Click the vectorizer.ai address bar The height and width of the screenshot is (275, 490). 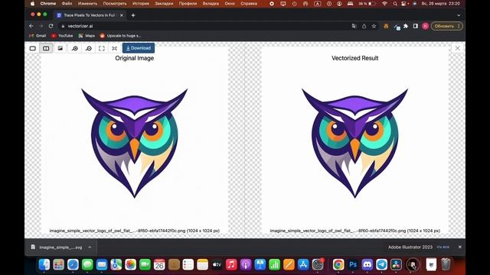[203, 26]
